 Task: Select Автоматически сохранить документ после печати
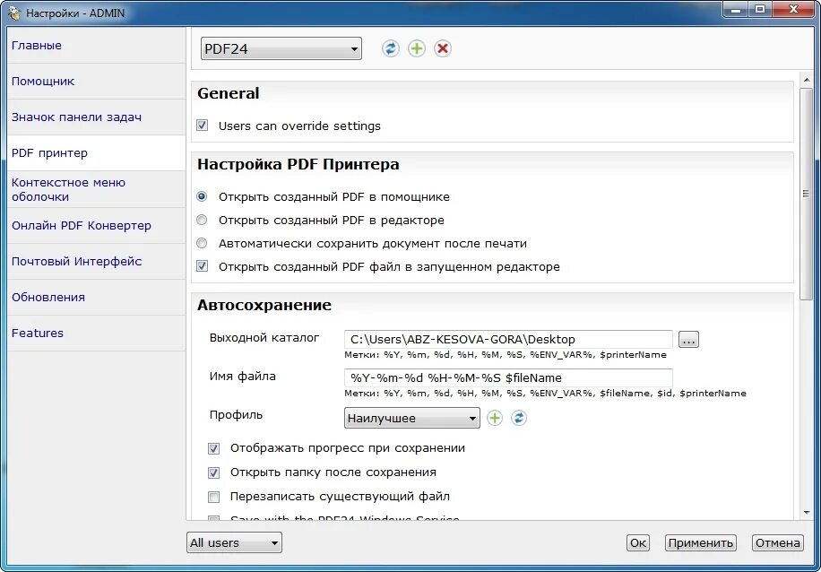[x=202, y=244]
